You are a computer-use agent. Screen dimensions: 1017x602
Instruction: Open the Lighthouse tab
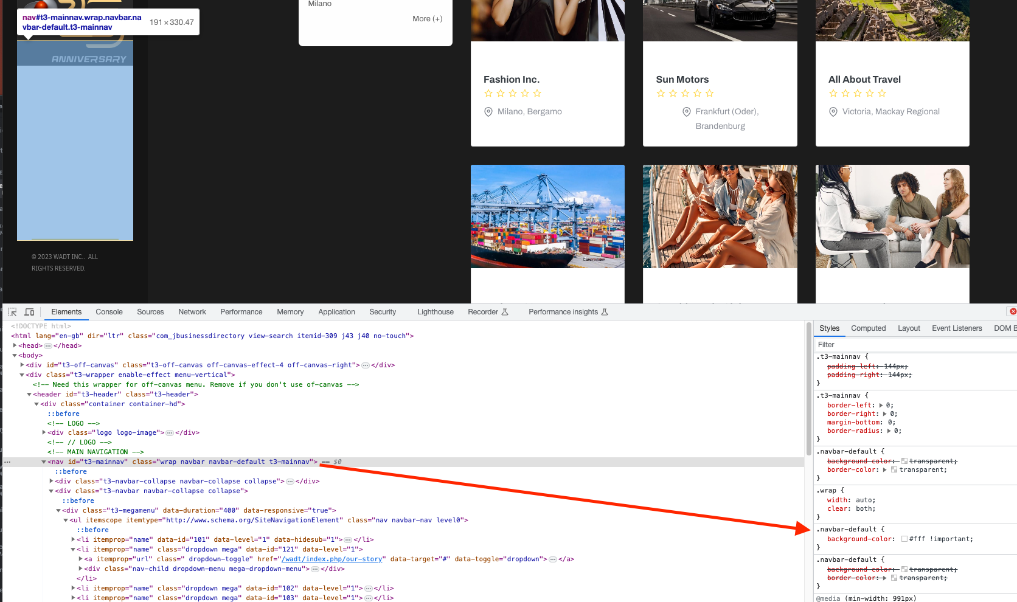click(436, 312)
